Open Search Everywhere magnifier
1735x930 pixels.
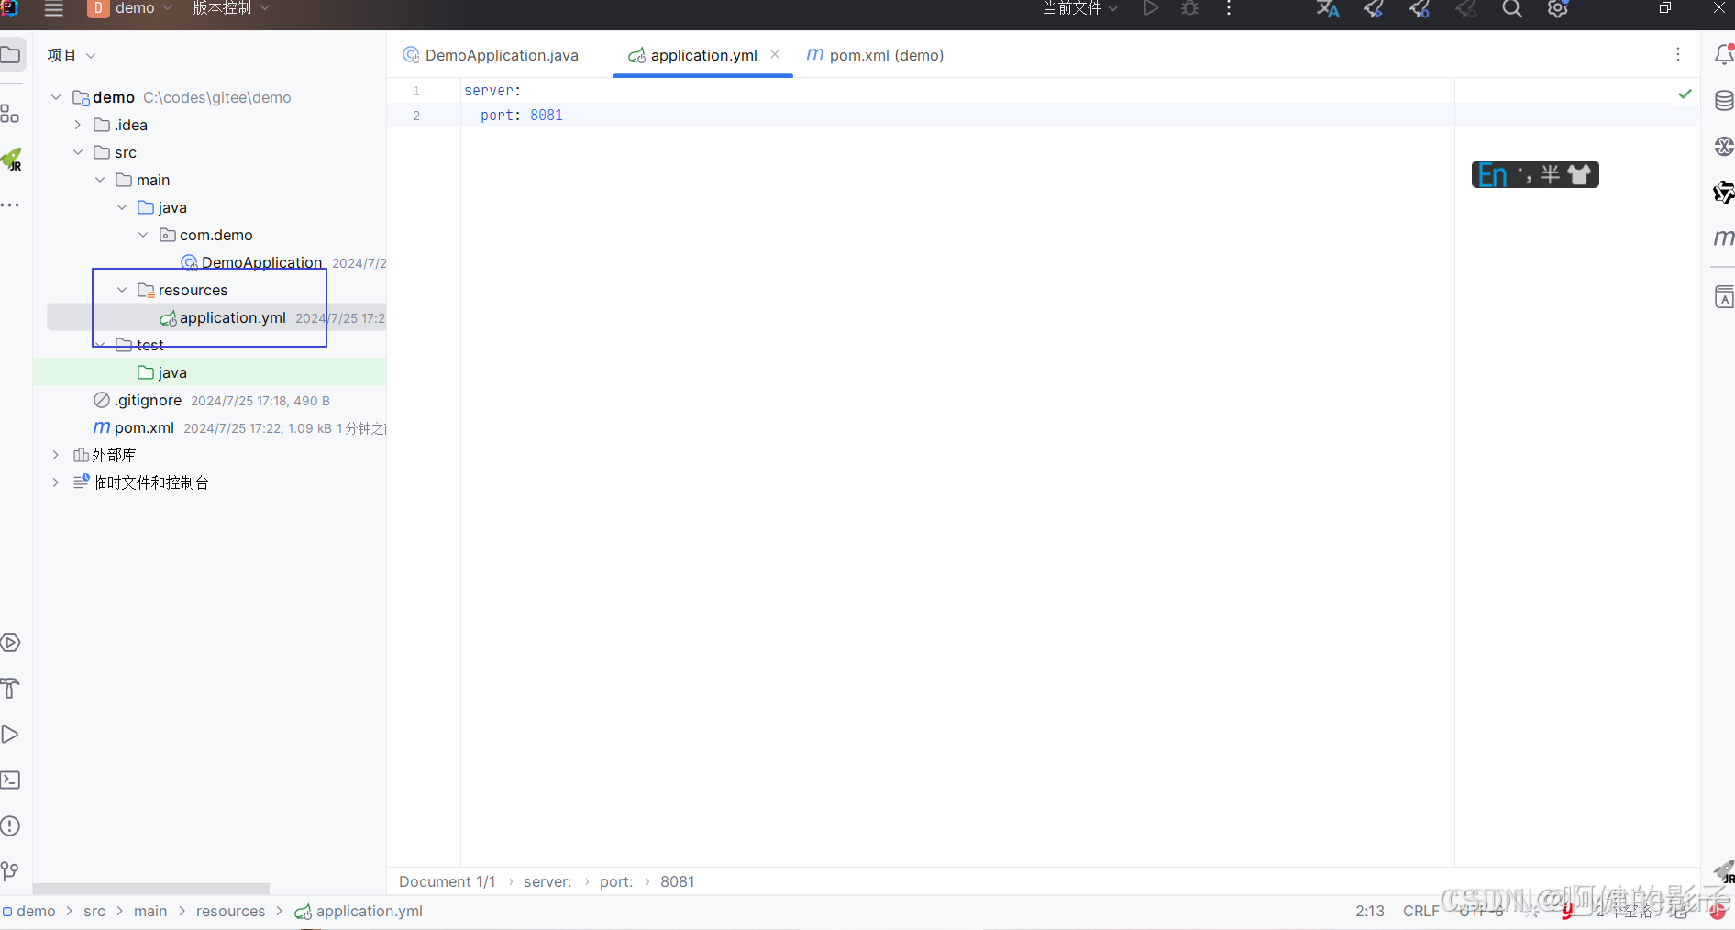tap(1512, 9)
